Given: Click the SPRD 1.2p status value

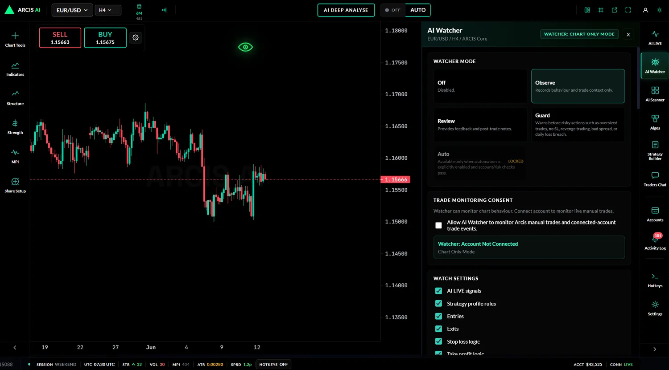Looking at the screenshot, I should coord(241,364).
